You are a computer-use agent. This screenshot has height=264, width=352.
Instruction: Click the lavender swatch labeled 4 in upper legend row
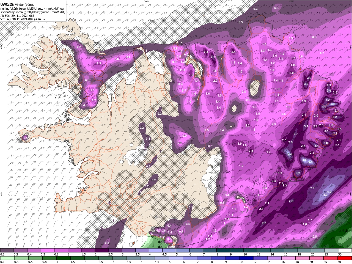[x=155, y=251]
